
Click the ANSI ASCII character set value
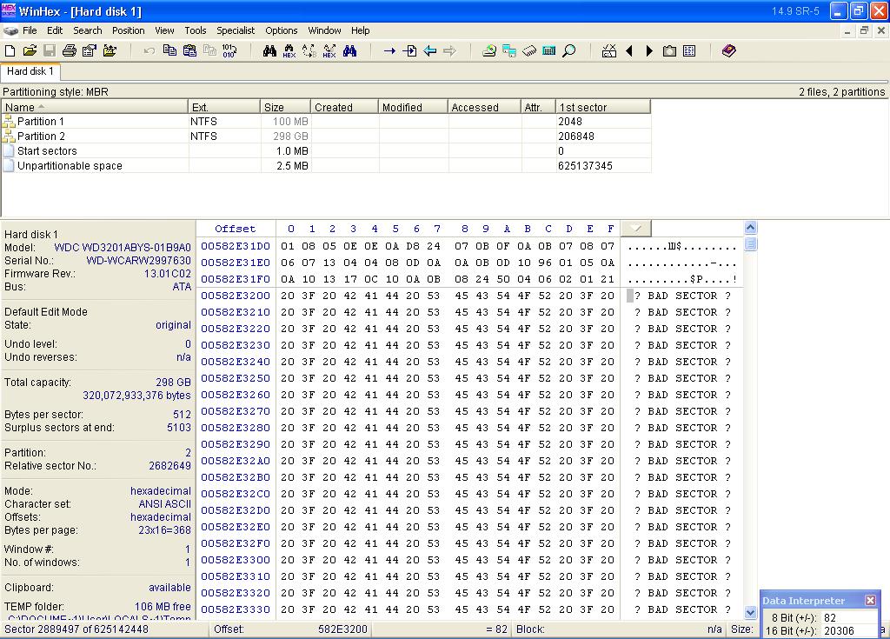164,504
